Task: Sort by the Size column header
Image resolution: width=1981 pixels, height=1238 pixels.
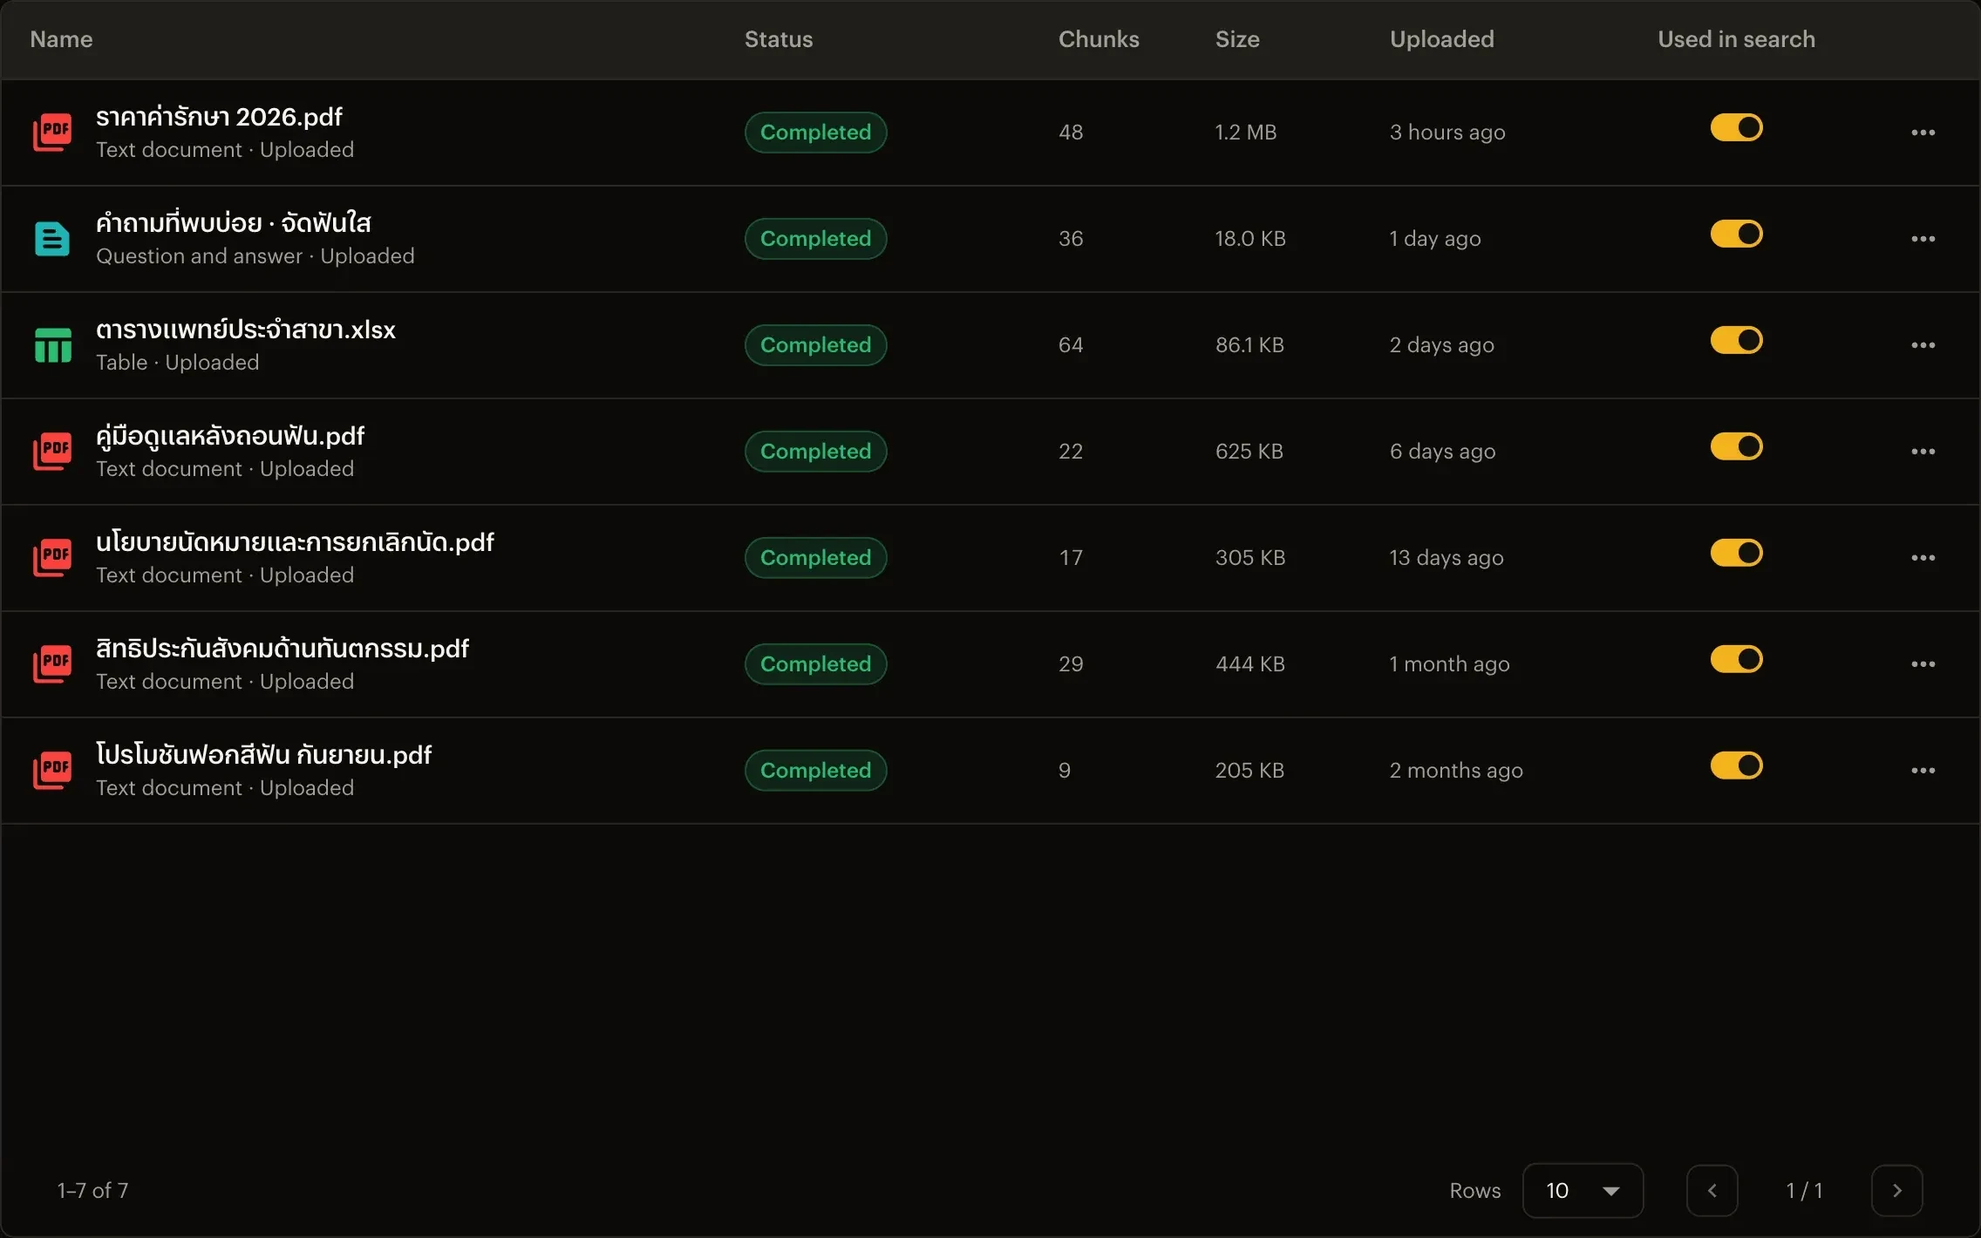Action: pyautogui.click(x=1237, y=39)
